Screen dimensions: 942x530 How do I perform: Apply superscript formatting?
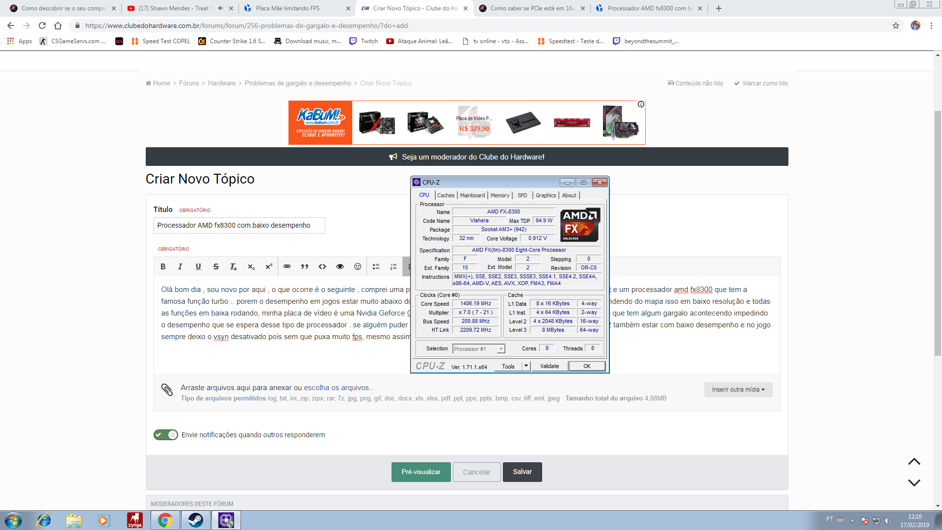tap(269, 266)
